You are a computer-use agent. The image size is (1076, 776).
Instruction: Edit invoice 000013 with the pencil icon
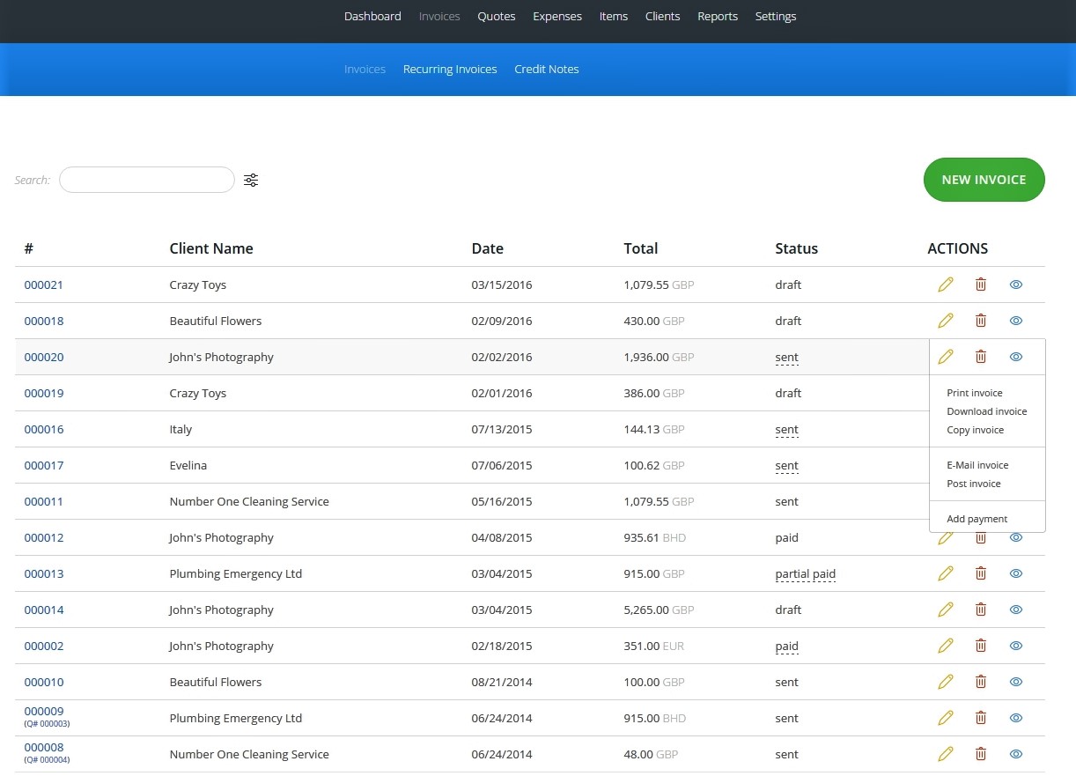pyautogui.click(x=946, y=573)
